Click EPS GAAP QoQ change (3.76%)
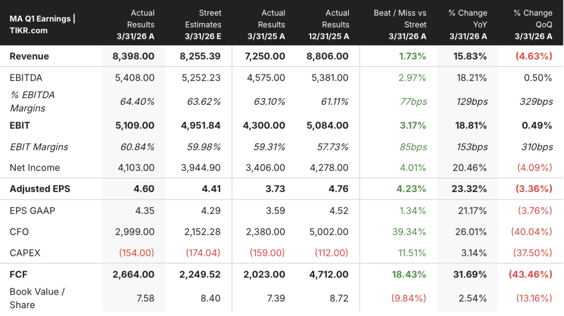Screen dimensions: 564x316 pyautogui.click(x=535, y=211)
